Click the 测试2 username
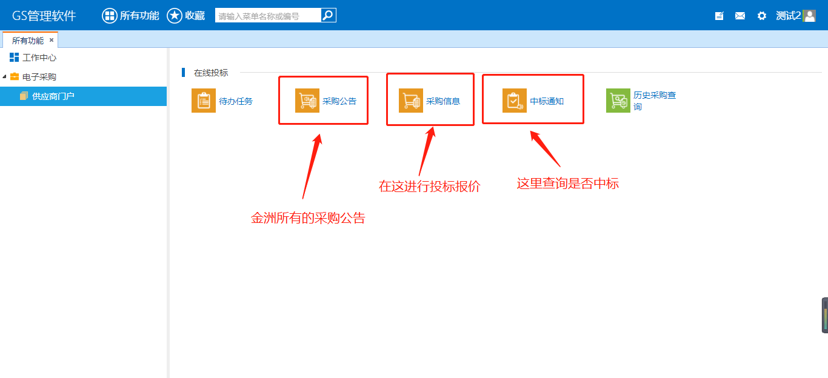828x378 pixels. (x=789, y=16)
